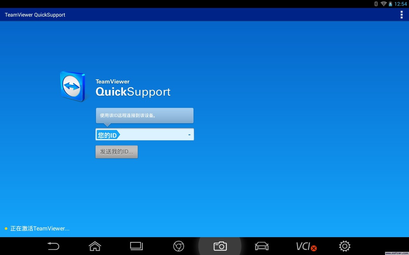The height and width of the screenshot is (255, 409).
Task: Open settings with the gear icon
Action: [x=345, y=246]
